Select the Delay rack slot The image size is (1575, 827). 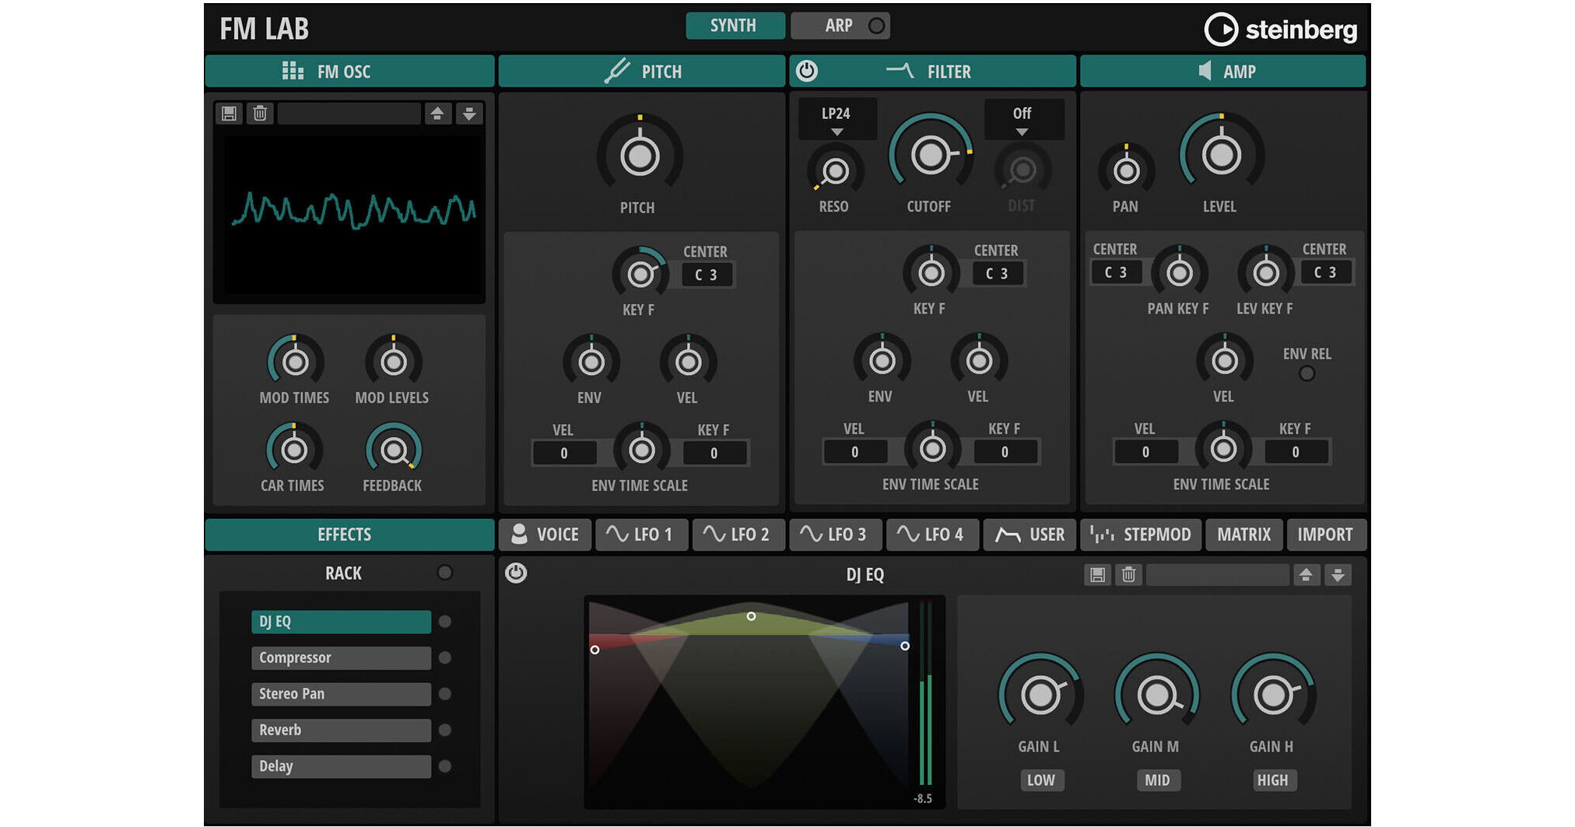(x=341, y=766)
